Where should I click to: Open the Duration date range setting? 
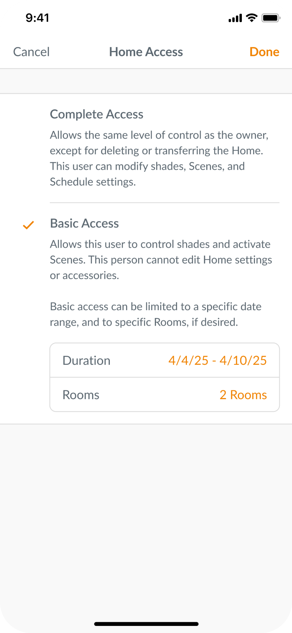[x=164, y=360]
